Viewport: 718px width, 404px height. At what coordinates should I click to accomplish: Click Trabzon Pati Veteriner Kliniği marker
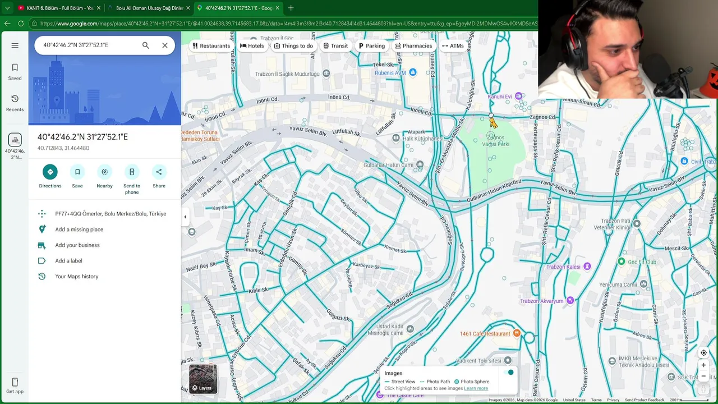pos(637,224)
